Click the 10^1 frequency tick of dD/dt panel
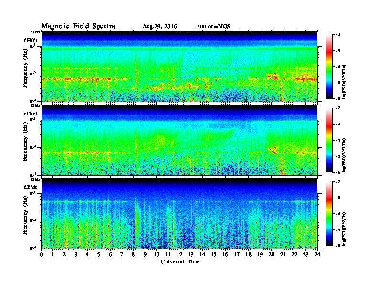The height and width of the screenshot is (292, 378). [32, 119]
